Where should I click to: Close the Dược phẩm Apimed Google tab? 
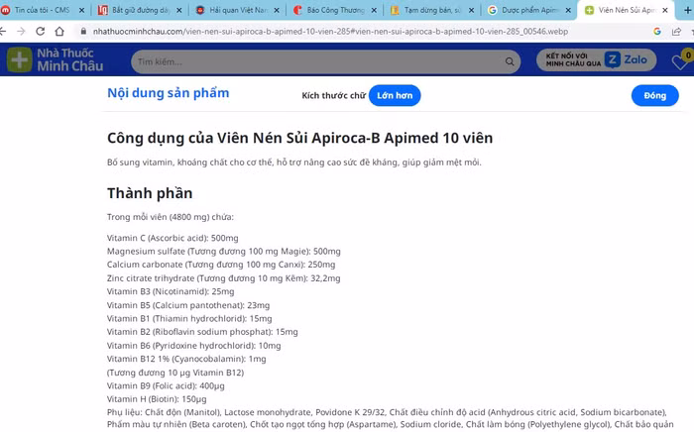coord(569,10)
